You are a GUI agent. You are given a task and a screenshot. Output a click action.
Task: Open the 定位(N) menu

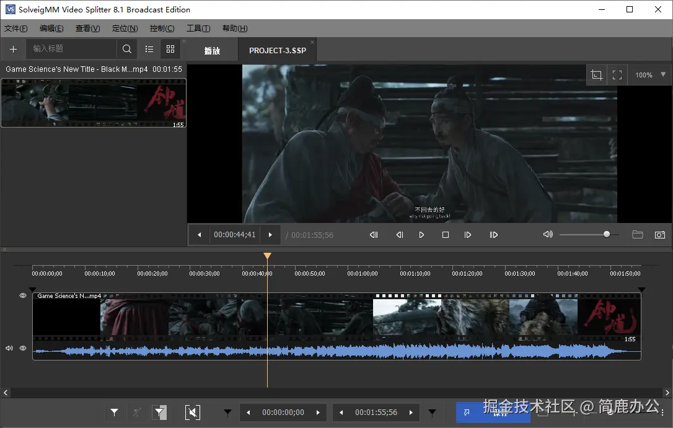[125, 28]
